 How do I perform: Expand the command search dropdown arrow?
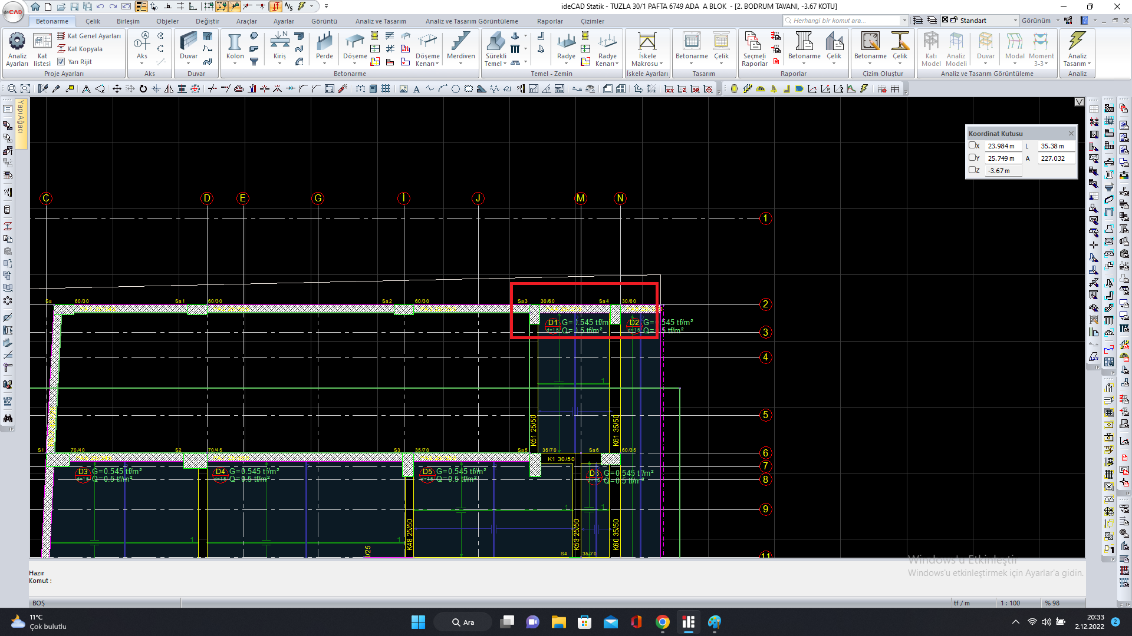(x=904, y=21)
